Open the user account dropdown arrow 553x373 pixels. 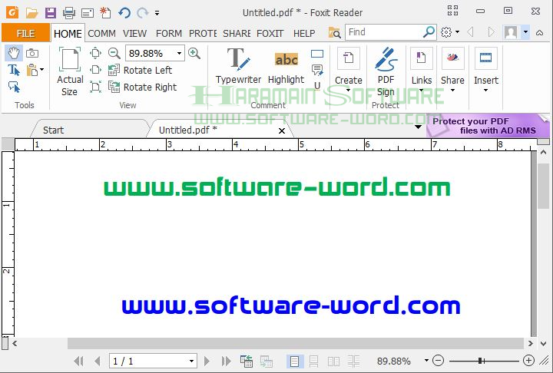tap(525, 32)
